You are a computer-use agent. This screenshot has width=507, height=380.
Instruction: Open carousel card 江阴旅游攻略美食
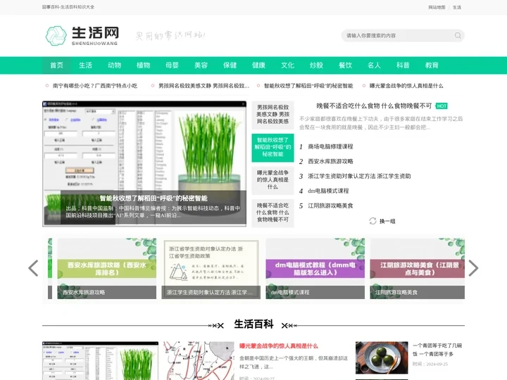pos(418,269)
